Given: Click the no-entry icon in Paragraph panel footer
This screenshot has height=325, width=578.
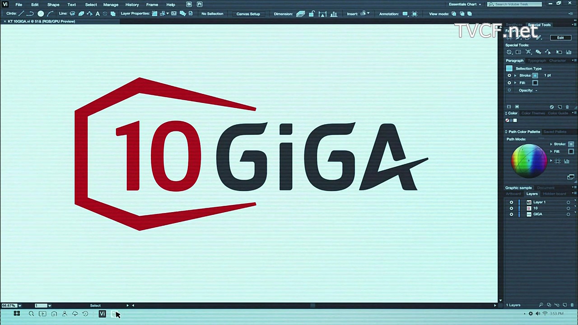Looking at the screenshot, I should 551,107.
